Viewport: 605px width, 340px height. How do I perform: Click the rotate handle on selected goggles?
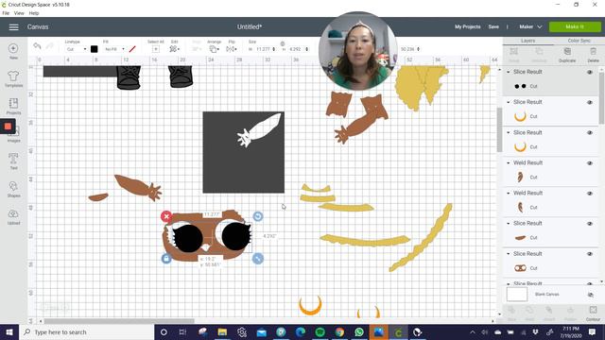pyautogui.click(x=258, y=216)
